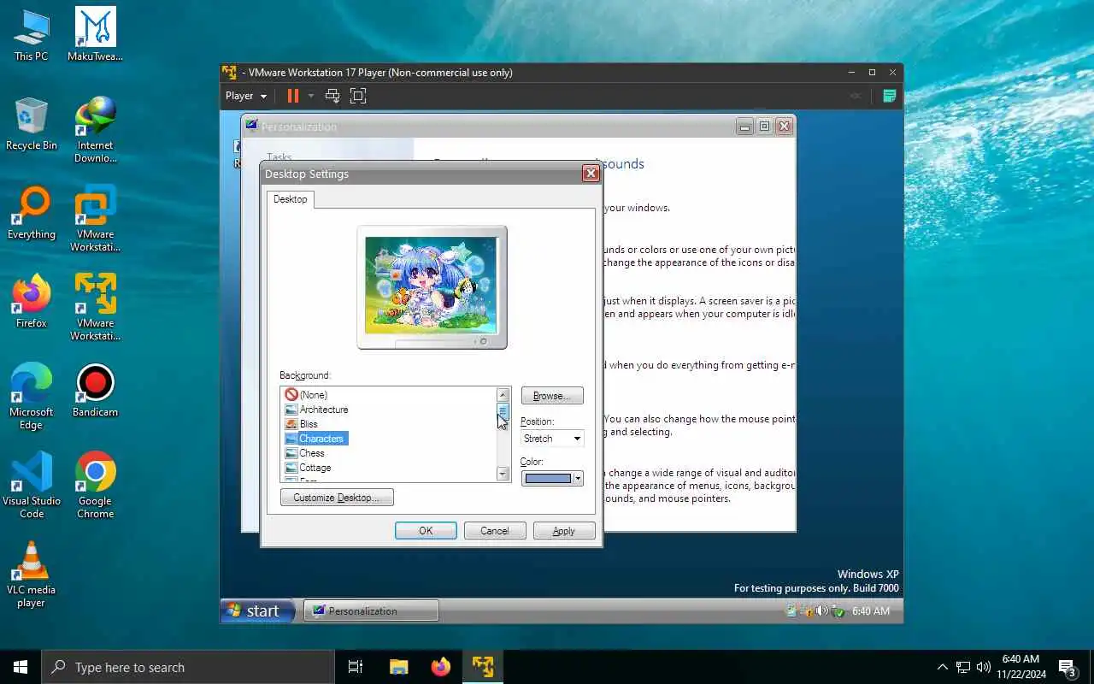The image size is (1094, 684).
Task: Open Bandicam desktop icon
Action: pyautogui.click(x=96, y=391)
